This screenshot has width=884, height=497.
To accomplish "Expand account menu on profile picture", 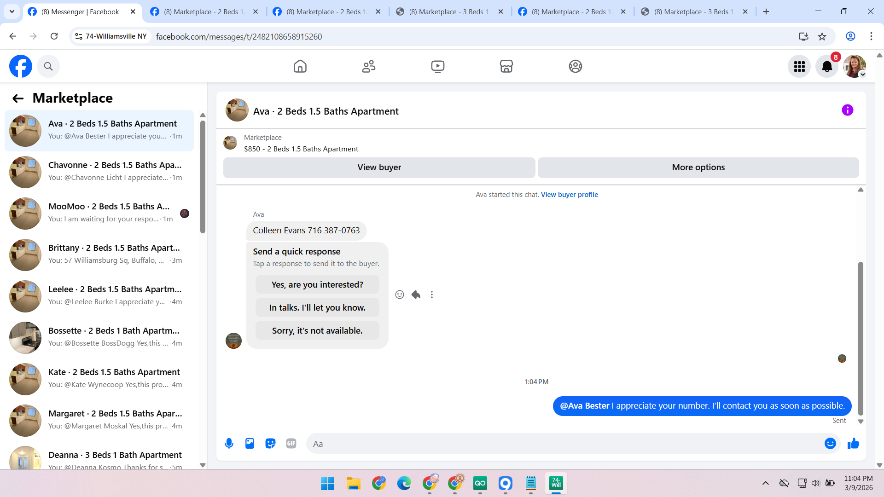I will (855, 67).
